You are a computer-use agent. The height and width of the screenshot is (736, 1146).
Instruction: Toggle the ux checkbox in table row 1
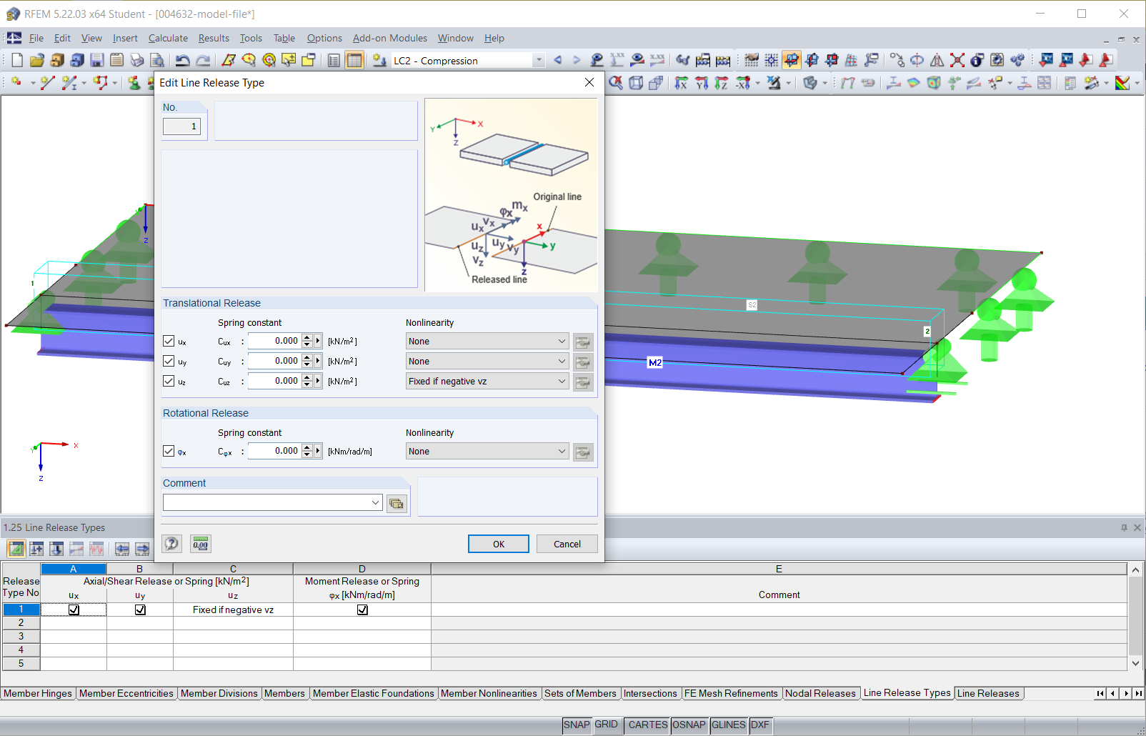[74, 610]
